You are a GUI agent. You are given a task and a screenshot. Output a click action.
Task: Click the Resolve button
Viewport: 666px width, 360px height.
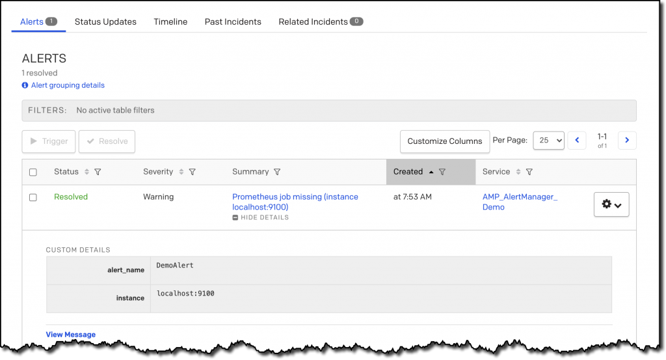pyautogui.click(x=107, y=141)
